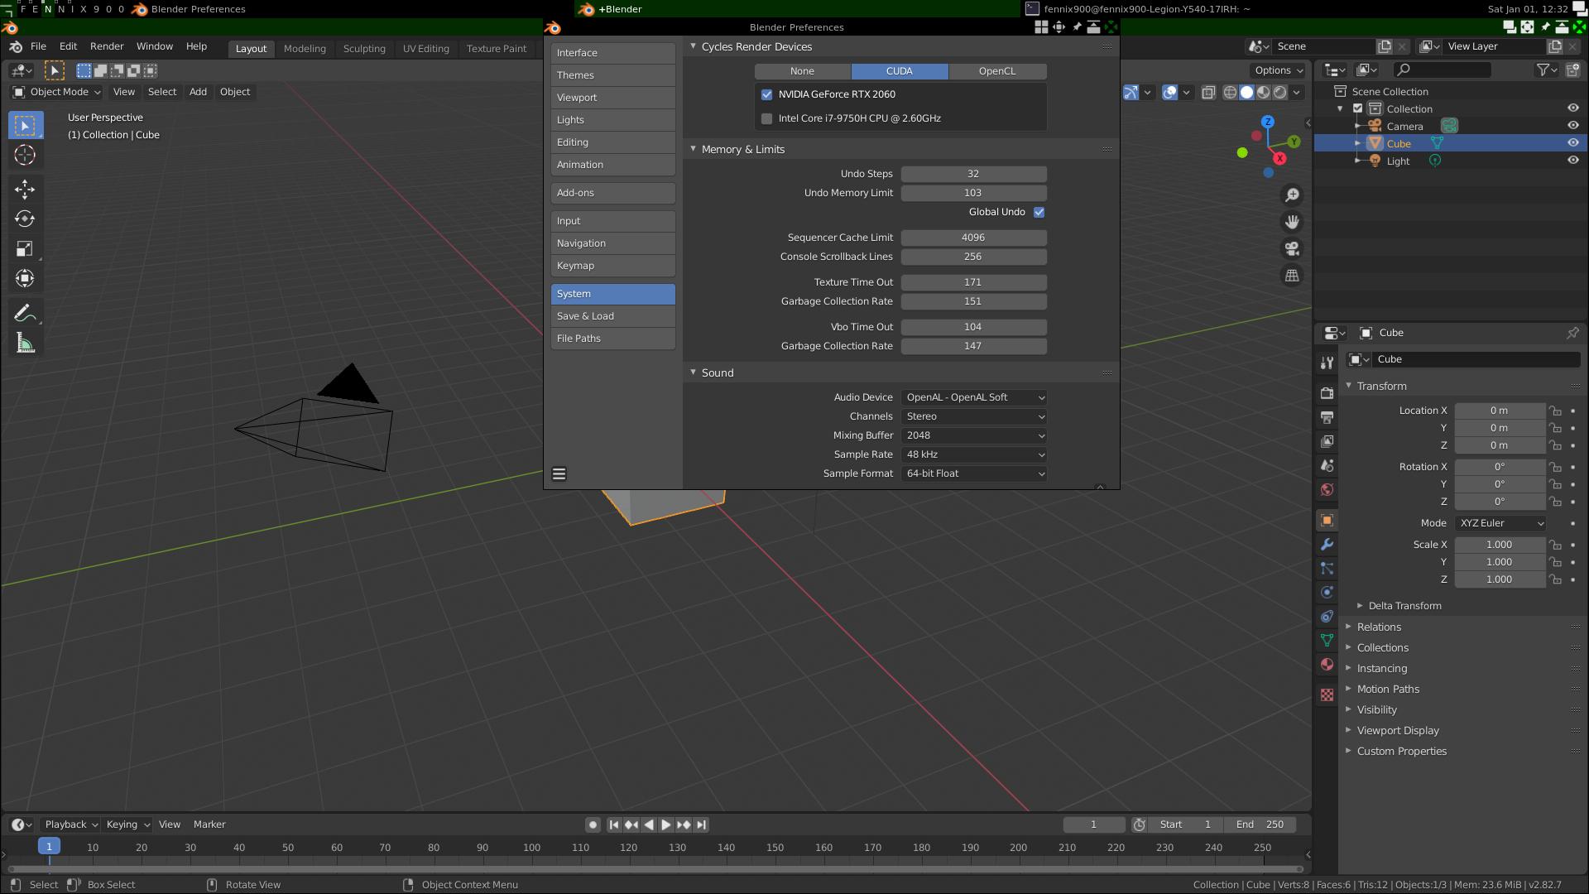Open the Output properties tab
Screen dimensions: 1589x894
pyautogui.click(x=1327, y=417)
